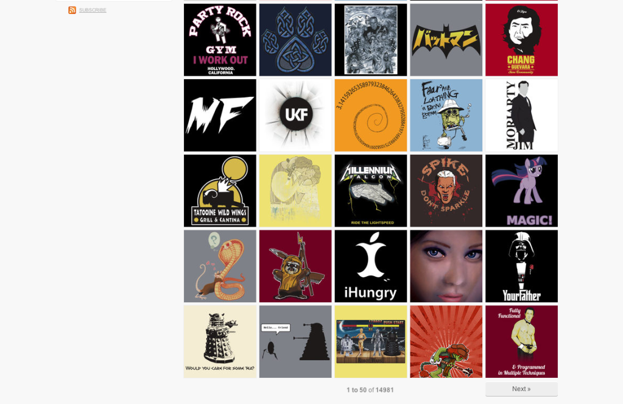The height and width of the screenshot is (404, 623).
Task: Open the Subscribe link
Action: (x=93, y=10)
